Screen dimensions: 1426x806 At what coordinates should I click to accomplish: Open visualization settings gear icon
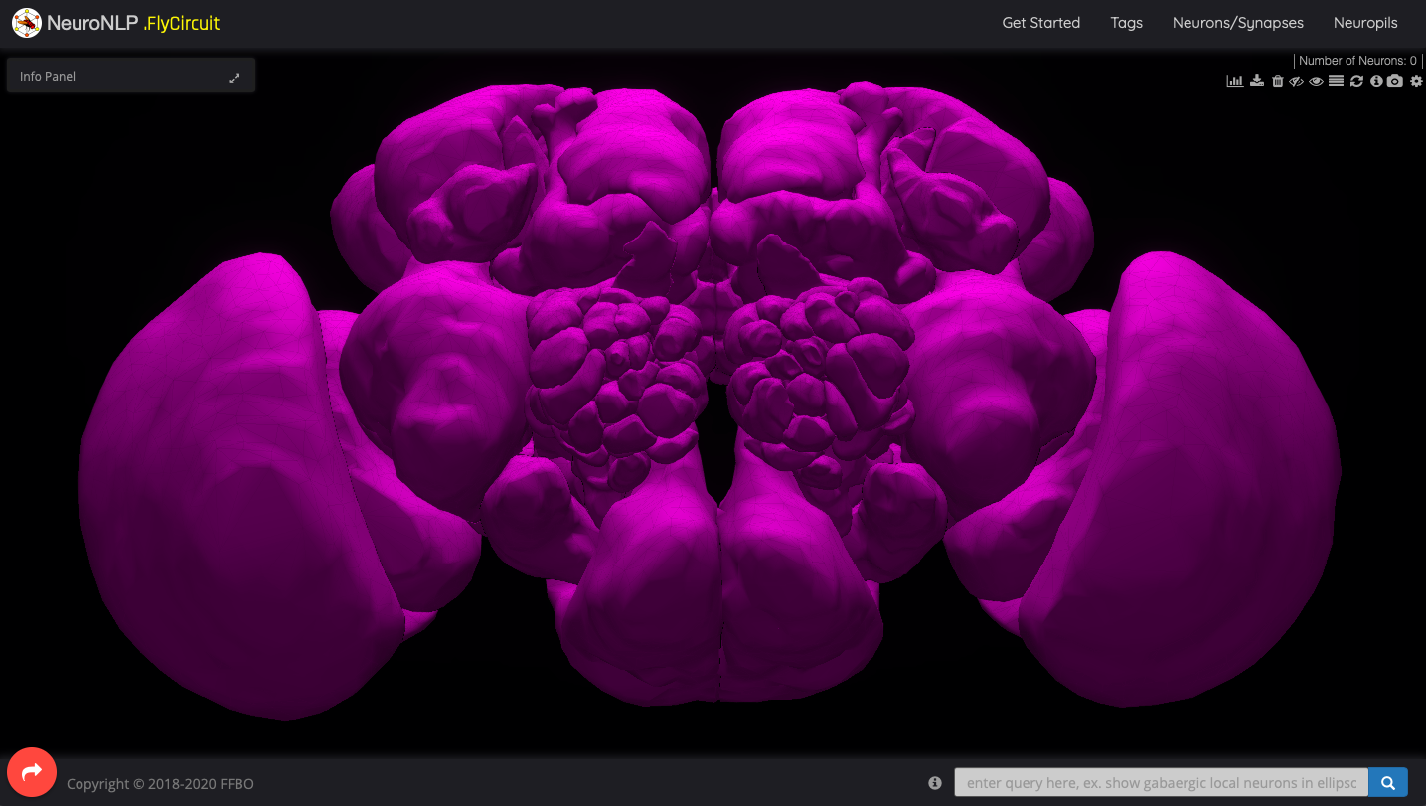[1416, 81]
